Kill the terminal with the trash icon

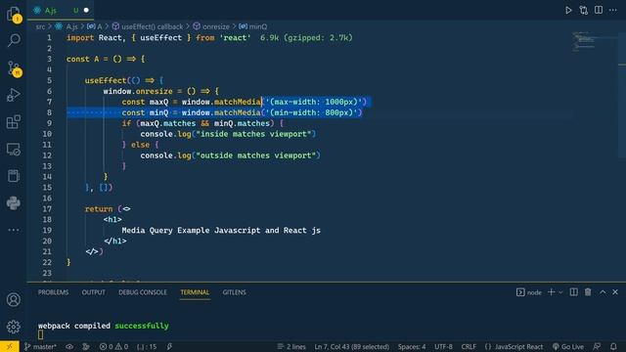[588, 292]
